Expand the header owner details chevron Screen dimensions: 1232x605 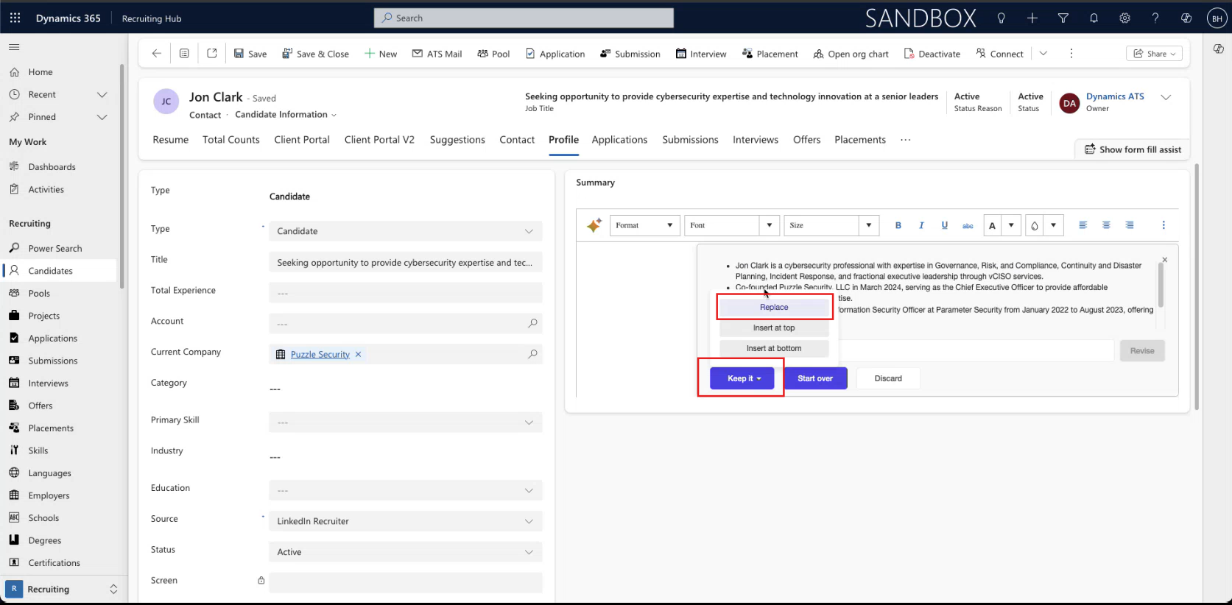click(1166, 97)
